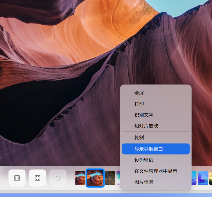Choose 打印 from the context menu
The width and height of the screenshot is (212, 197).
point(156,104)
